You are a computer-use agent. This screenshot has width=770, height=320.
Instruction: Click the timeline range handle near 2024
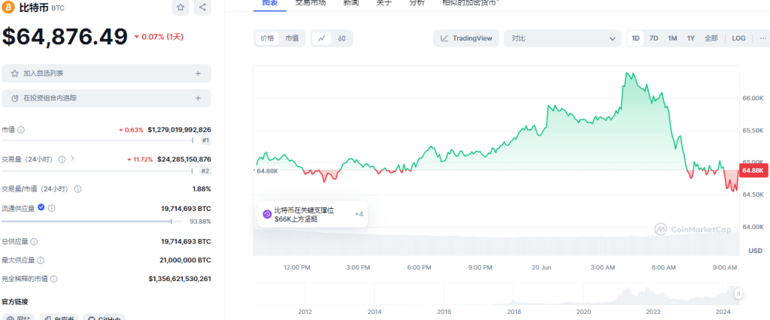738,293
